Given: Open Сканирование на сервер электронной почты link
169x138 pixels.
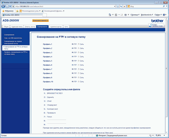Looking at the screenshot, I should [x=13, y=42].
